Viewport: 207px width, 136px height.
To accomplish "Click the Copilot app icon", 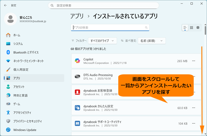I will click(77, 61).
